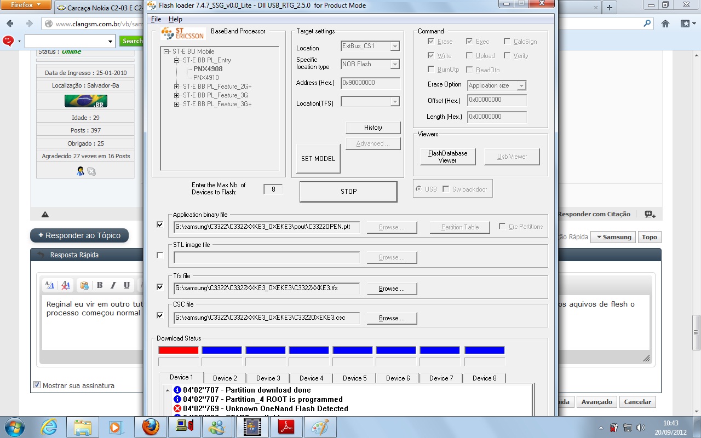The image size is (701, 438).
Task: Click the blue status bar above Device 8 tab
Action: [485, 350]
